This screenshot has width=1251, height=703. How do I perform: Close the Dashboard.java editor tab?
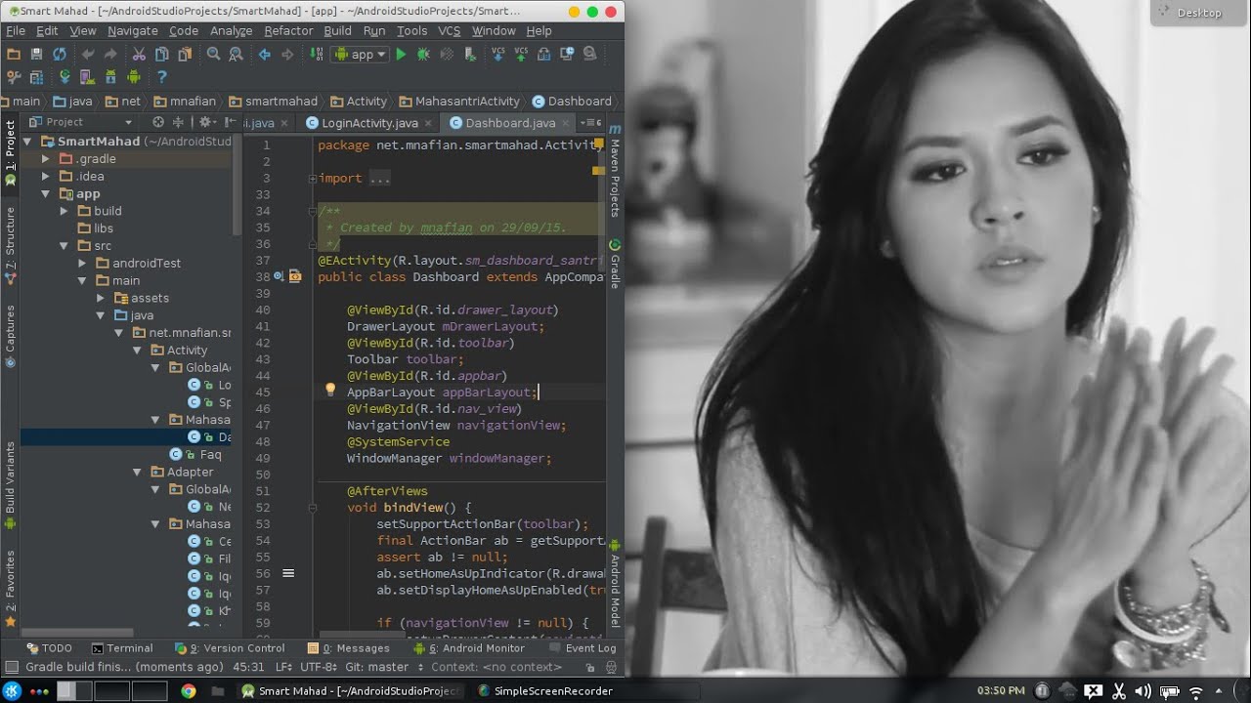click(564, 124)
